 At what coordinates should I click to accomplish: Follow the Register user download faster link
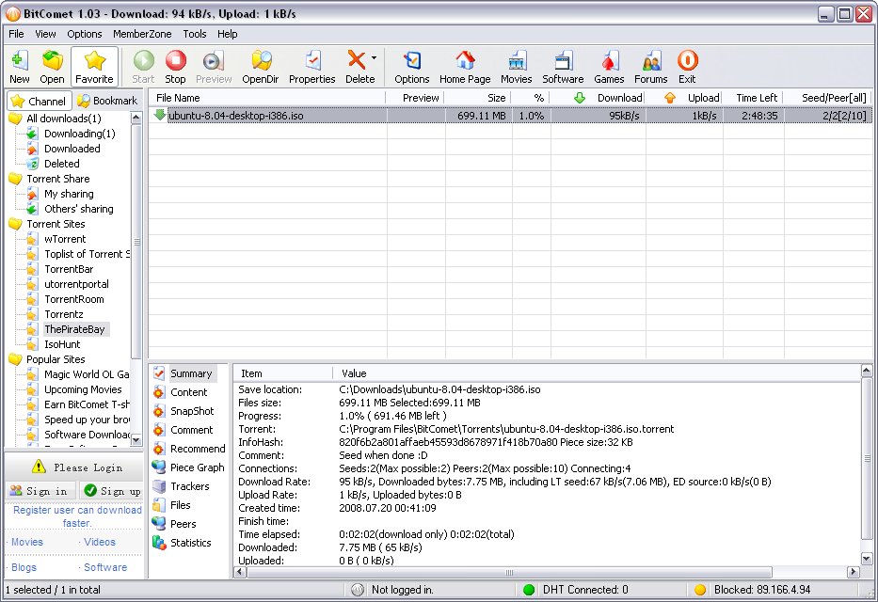pyautogui.click(x=77, y=516)
